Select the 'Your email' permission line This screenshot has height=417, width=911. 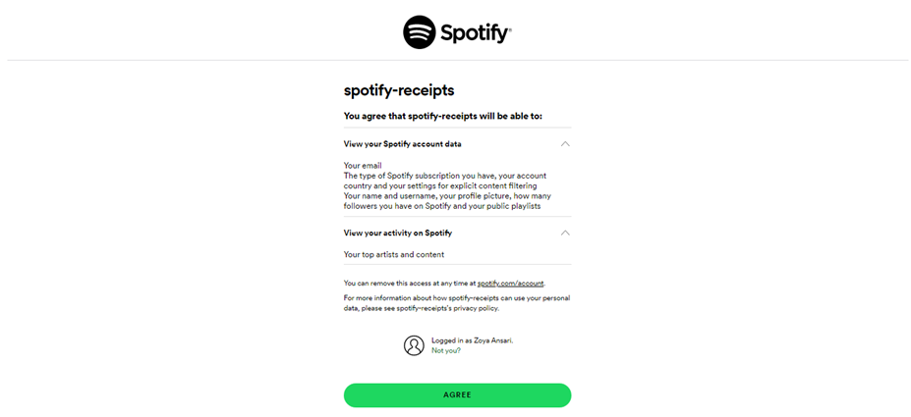[363, 165]
